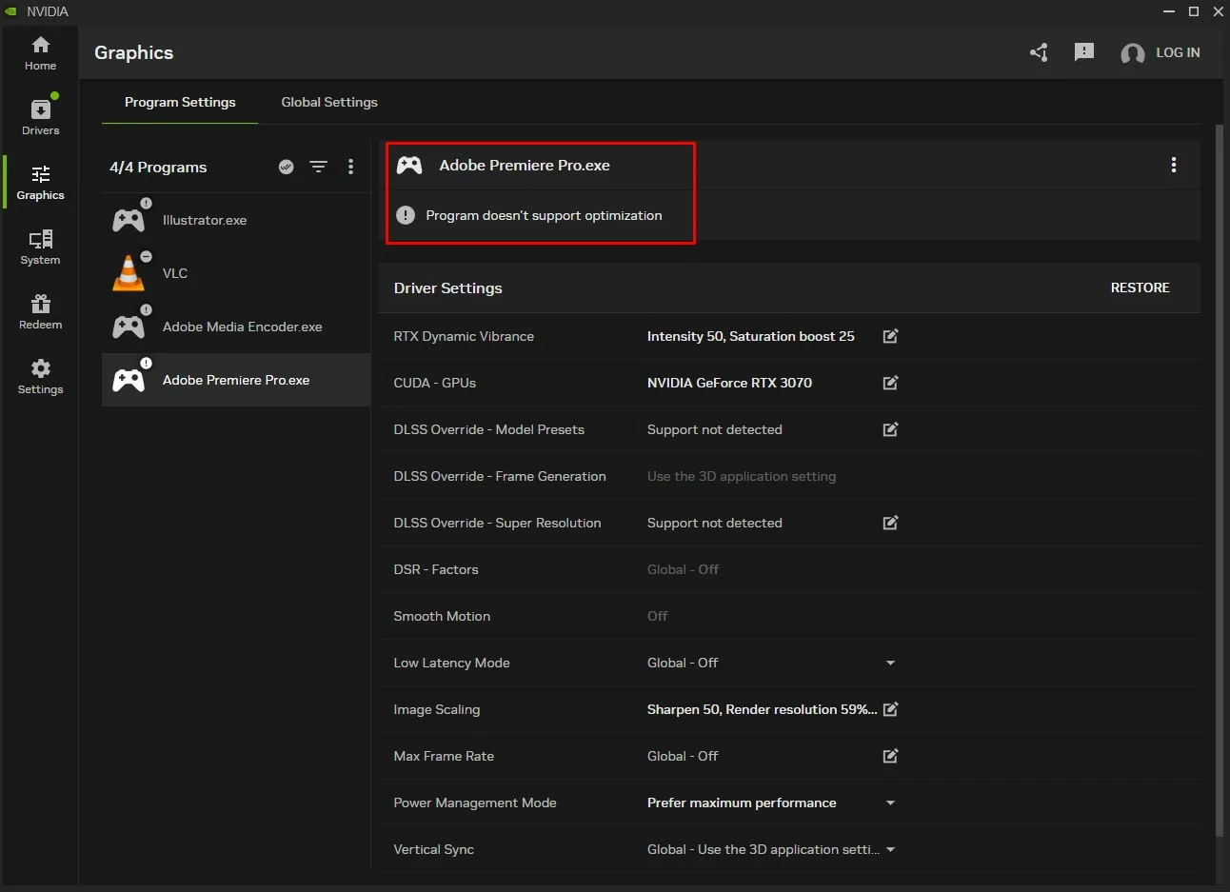Expand the Power Management Mode dropdown
The width and height of the screenshot is (1230, 892).
(890, 803)
